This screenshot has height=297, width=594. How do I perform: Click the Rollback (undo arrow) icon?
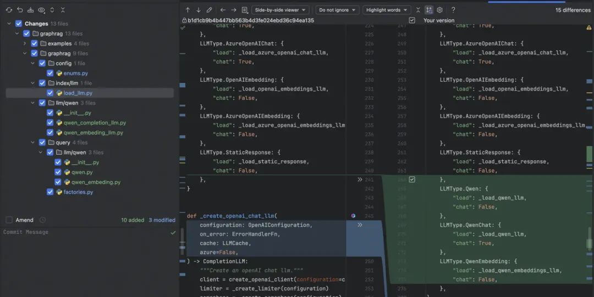point(20,10)
